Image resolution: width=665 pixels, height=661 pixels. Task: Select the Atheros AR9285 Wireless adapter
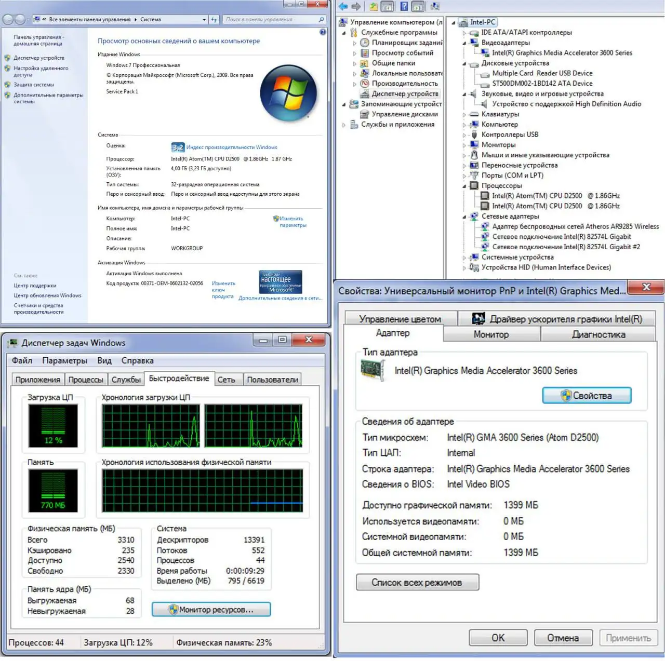575,226
